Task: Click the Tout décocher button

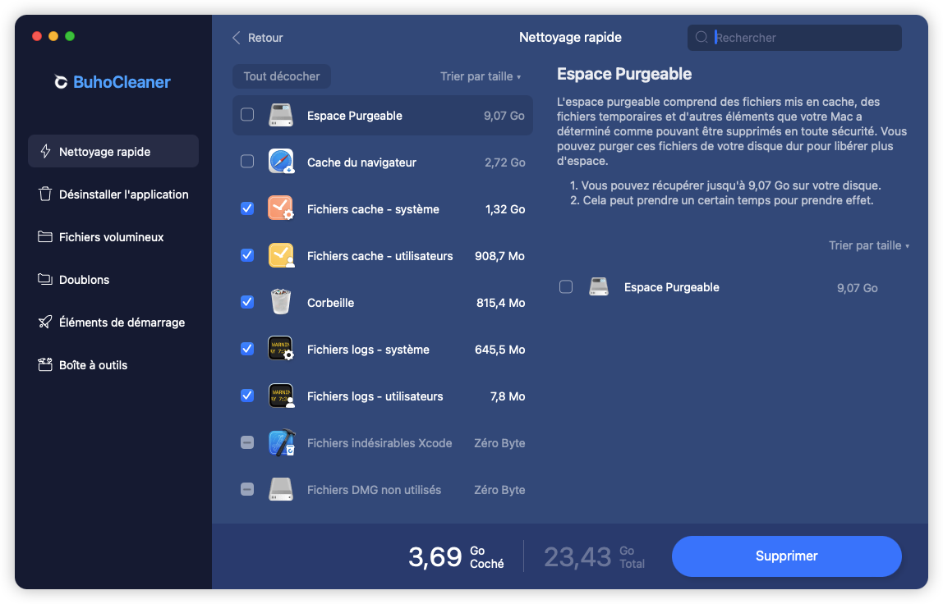Action: [x=282, y=76]
